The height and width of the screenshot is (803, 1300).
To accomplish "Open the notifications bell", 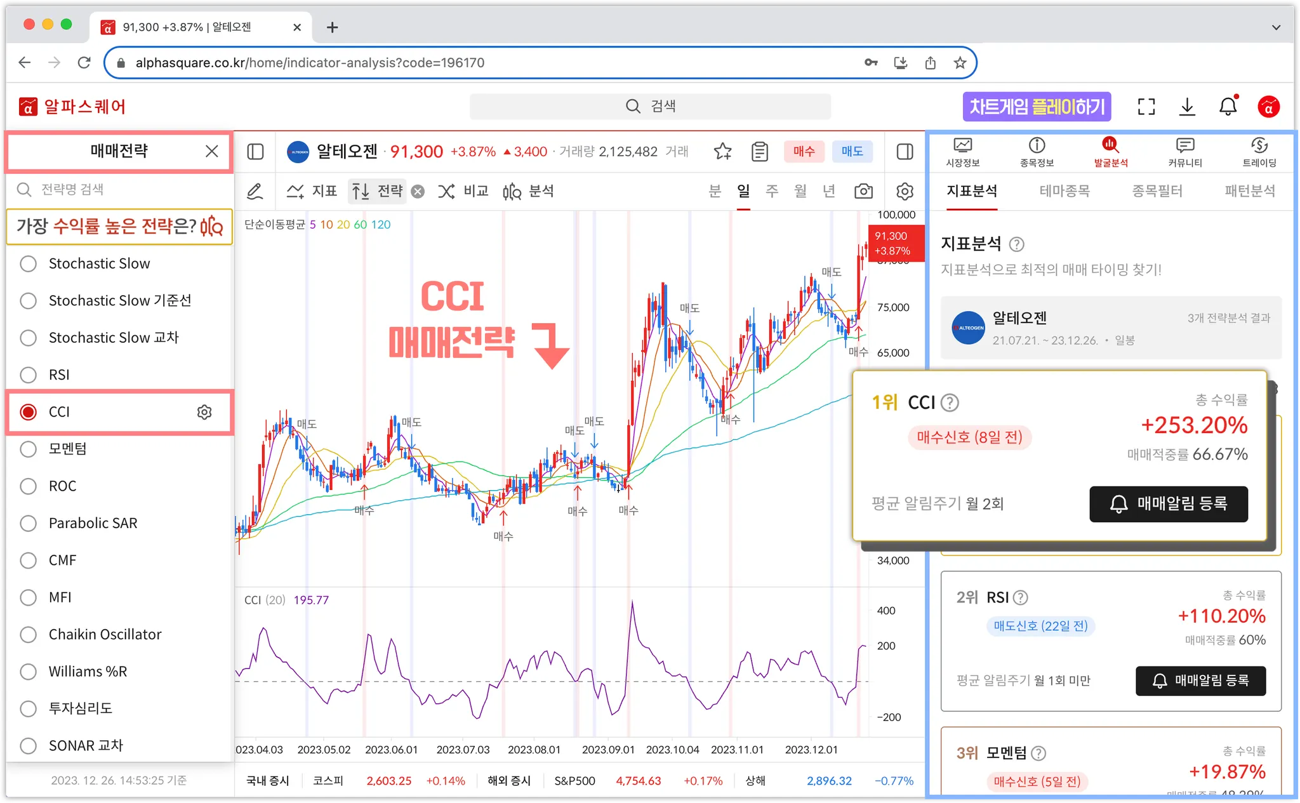I will point(1228,106).
